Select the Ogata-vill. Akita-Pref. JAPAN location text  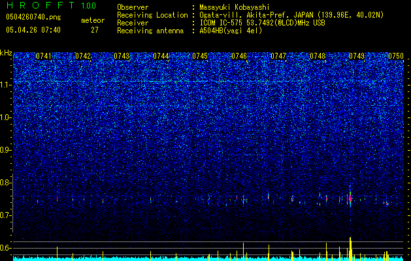[x=291, y=15]
